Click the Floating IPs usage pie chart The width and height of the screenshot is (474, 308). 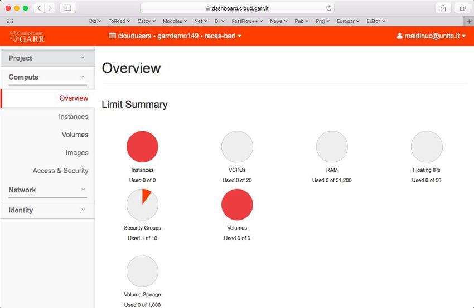coord(427,147)
